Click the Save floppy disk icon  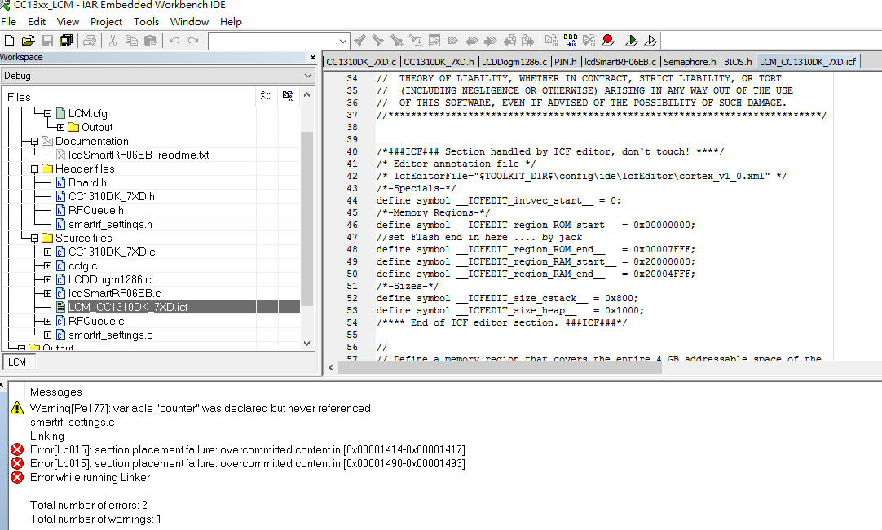coord(47,41)
